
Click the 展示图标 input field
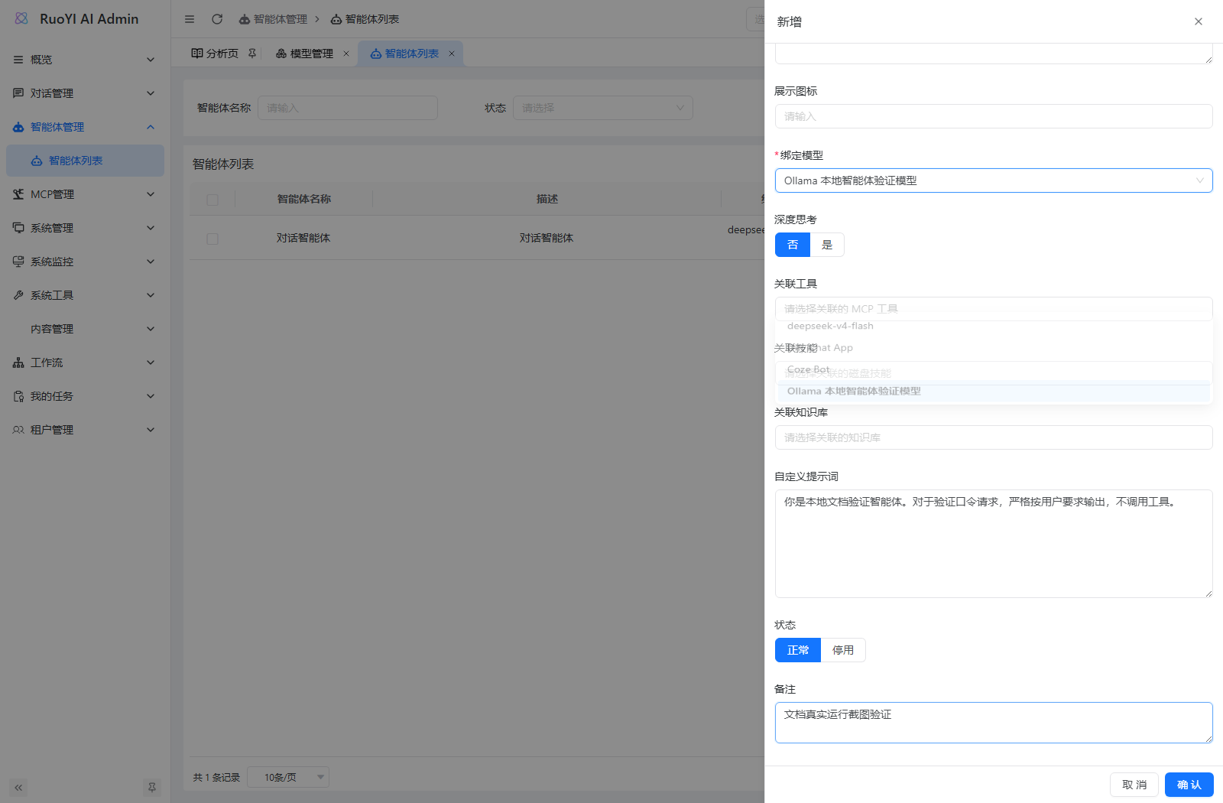click(994, 116)
